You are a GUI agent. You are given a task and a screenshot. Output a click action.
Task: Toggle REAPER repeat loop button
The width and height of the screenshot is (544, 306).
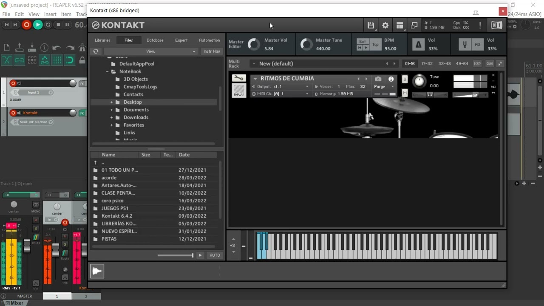tap(48, 25)
